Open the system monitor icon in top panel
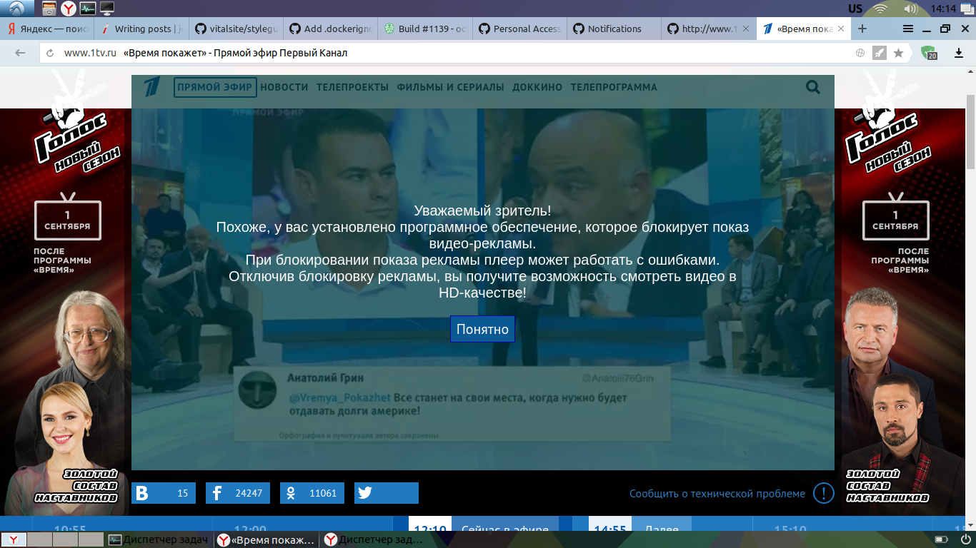Screen dimensions: 976x548 point(88,9)
